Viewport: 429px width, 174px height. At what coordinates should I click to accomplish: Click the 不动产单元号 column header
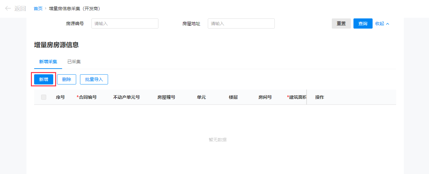pyautogui.click(x=127, y=97)
